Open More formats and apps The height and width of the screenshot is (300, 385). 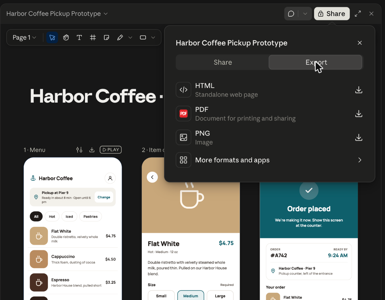269,160
